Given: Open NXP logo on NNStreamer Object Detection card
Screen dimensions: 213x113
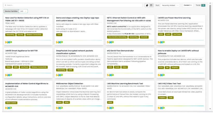Looking at the screenshot, I should 59,108.
